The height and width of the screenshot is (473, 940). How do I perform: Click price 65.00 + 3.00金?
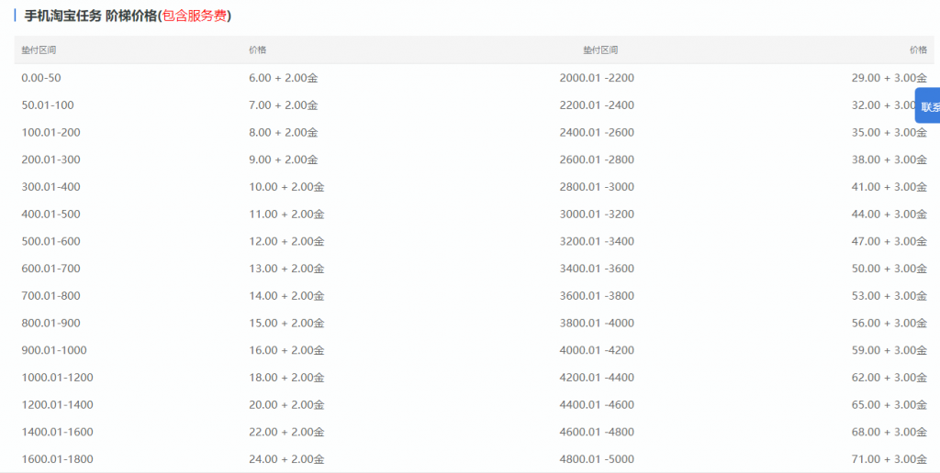click(x=889, y=405)
